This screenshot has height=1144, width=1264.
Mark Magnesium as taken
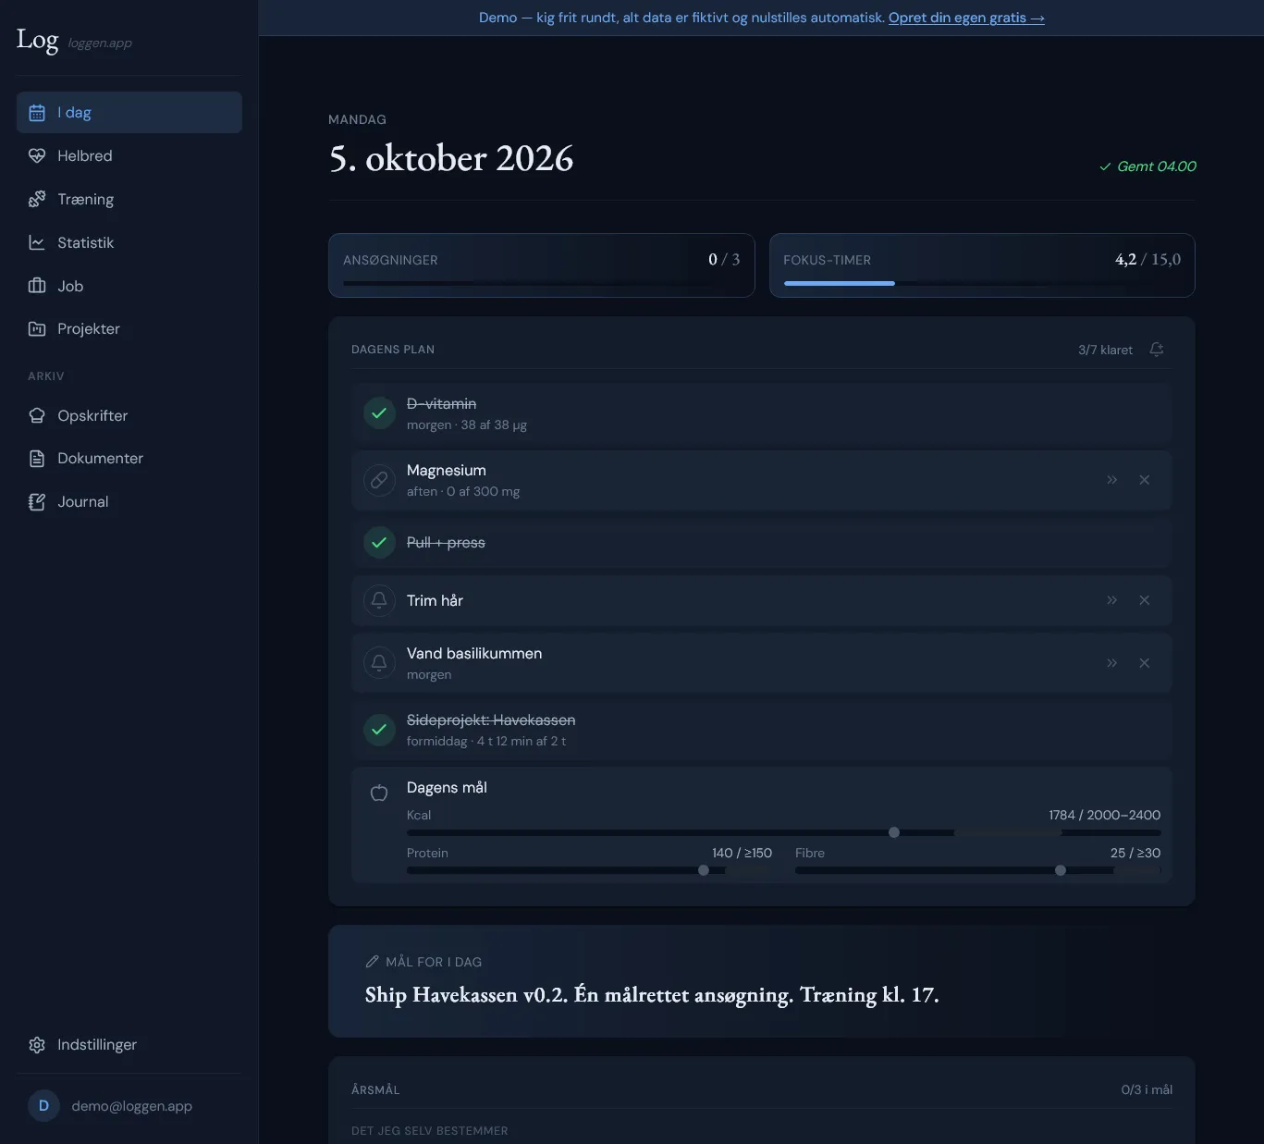pyautogui.click(x=379, y=480)
